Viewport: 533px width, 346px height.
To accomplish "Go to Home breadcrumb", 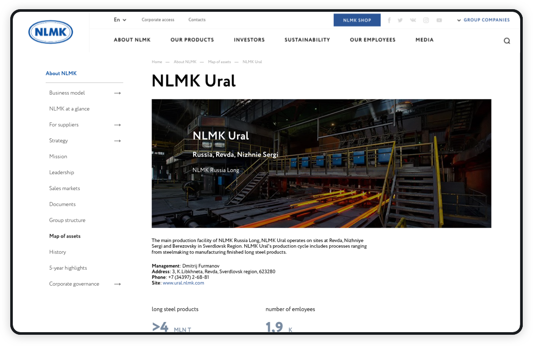I will pyautogui.click(x=157, y=62).
